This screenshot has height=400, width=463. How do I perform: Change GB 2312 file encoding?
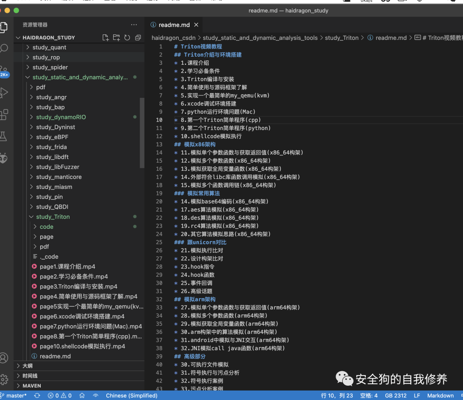tap(396, 396)
